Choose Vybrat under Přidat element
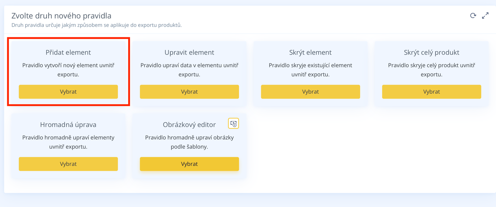The height and width of the screenshot is (207, 496). pos(68,92)
